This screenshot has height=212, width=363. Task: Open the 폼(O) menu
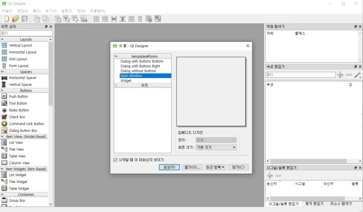(37, 11)
